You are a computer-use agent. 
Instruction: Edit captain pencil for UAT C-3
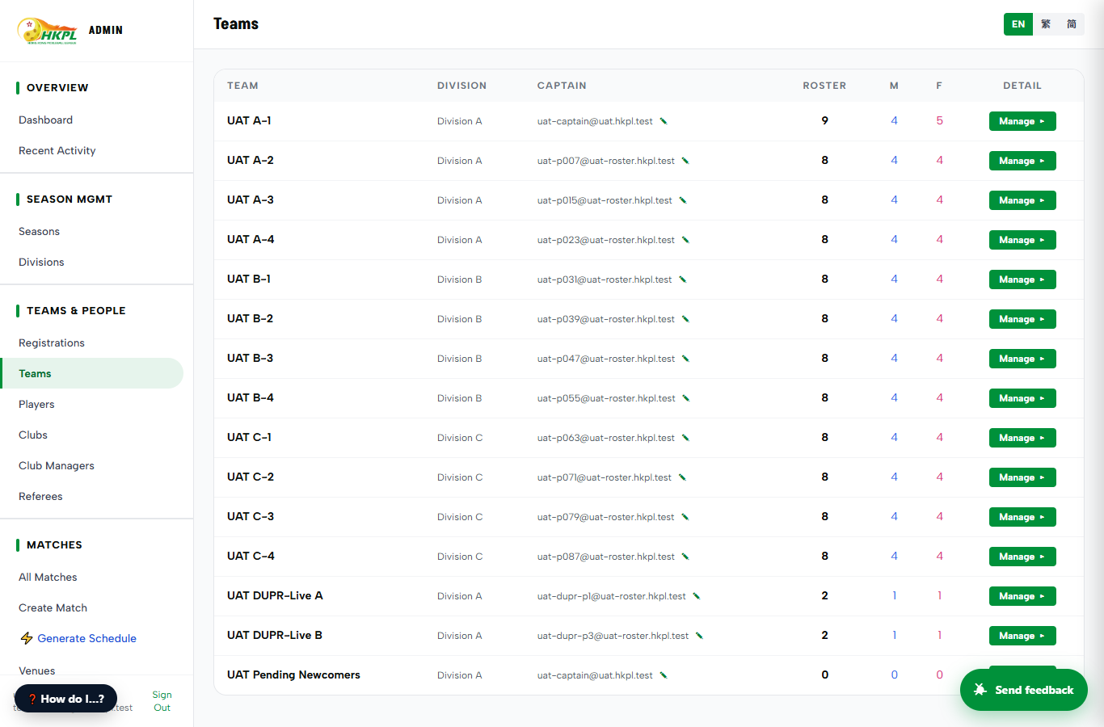[685, 517]
